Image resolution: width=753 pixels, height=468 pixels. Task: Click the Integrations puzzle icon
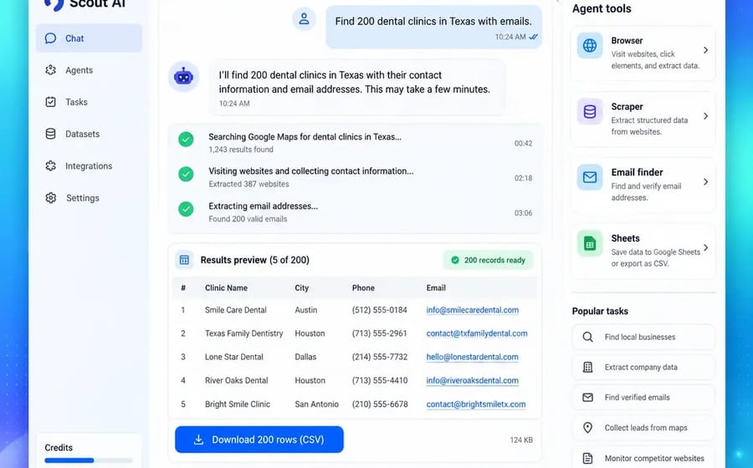[50, 166]
